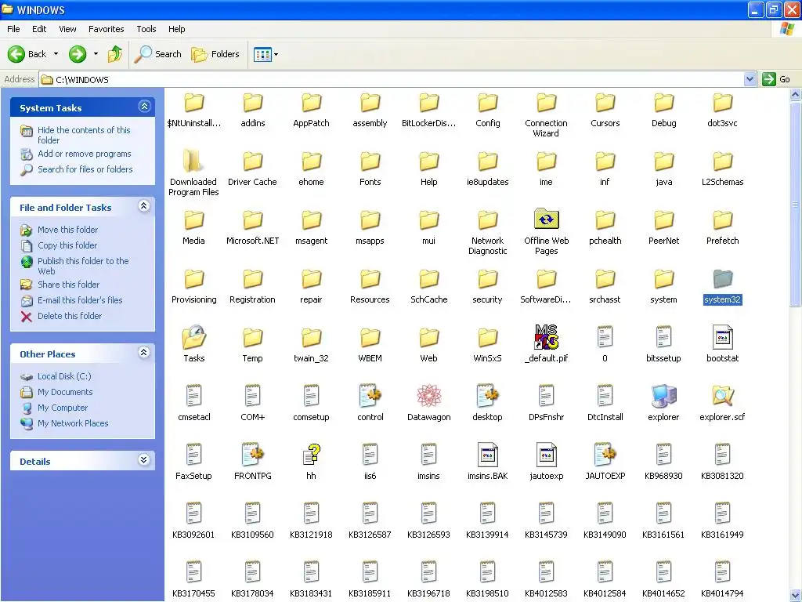
Task: Select the jautoexp file icon
Action: [x=546, y=455]
